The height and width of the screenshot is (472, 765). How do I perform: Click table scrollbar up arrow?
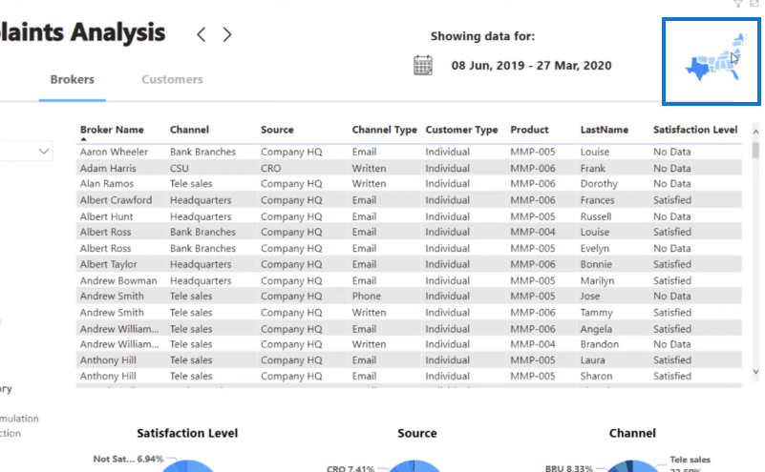tap(755, 132)
